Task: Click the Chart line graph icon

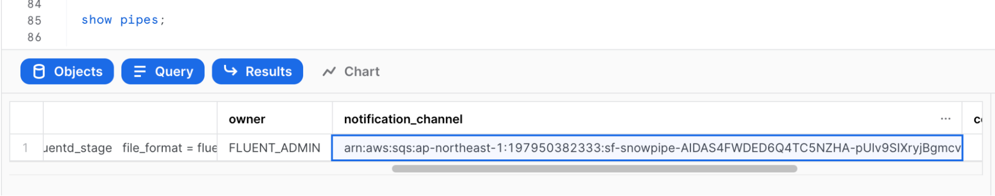Action: coord(329,71)
